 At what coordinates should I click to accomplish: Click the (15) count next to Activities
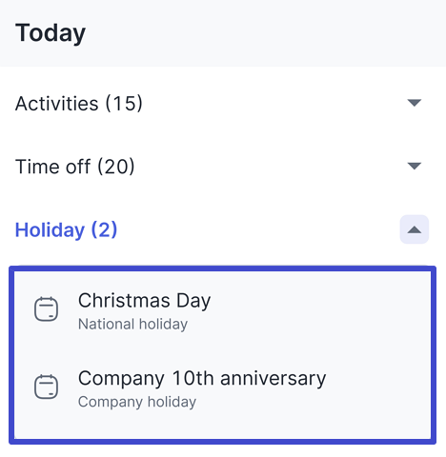(124, 103)
